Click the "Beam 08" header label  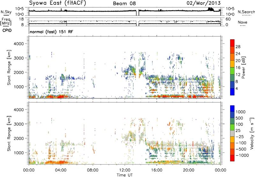[124, 4]
